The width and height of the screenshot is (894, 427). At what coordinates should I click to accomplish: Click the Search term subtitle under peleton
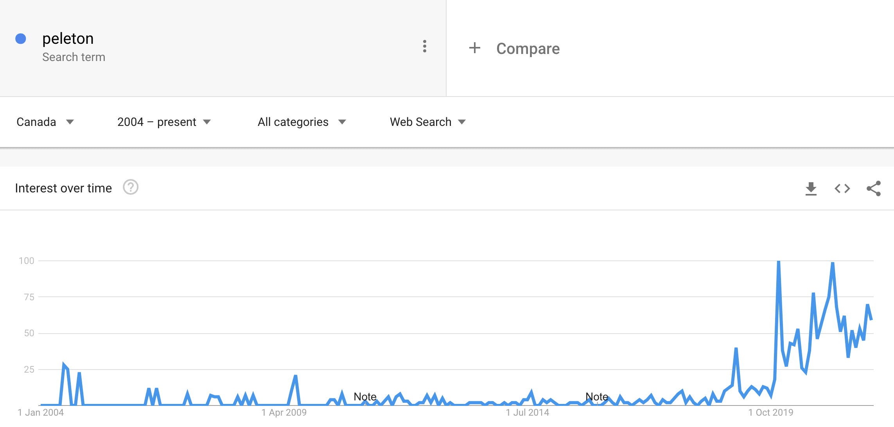(74, 57)
